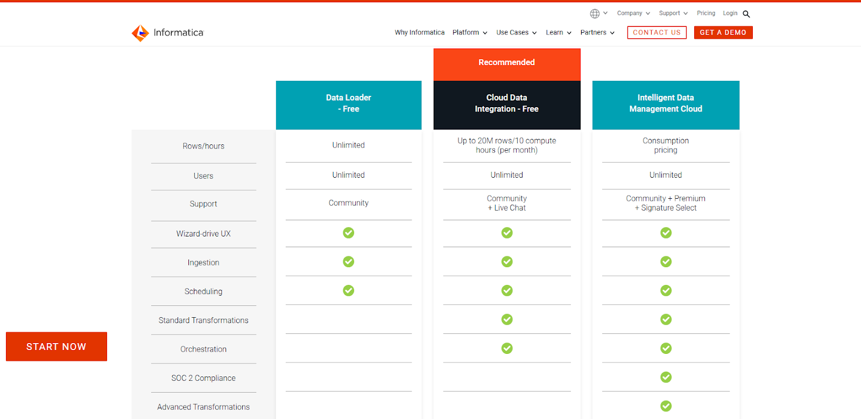Expand the Learn menu
This screenshot has width=861, height=419.
pyautogui.click(x=559, y=33)
